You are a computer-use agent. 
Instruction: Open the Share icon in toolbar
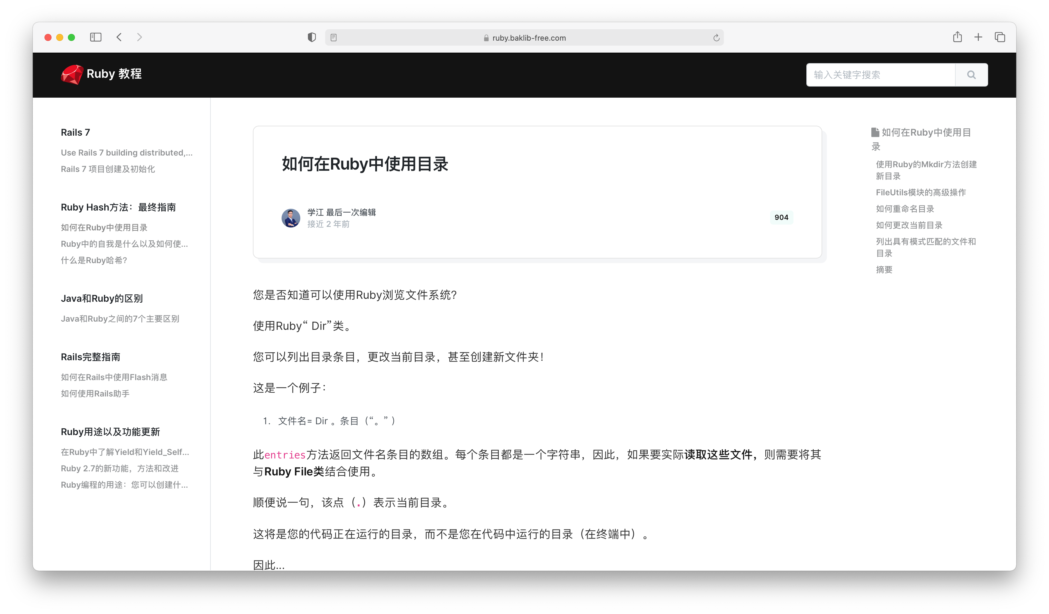tap(957, 37)
